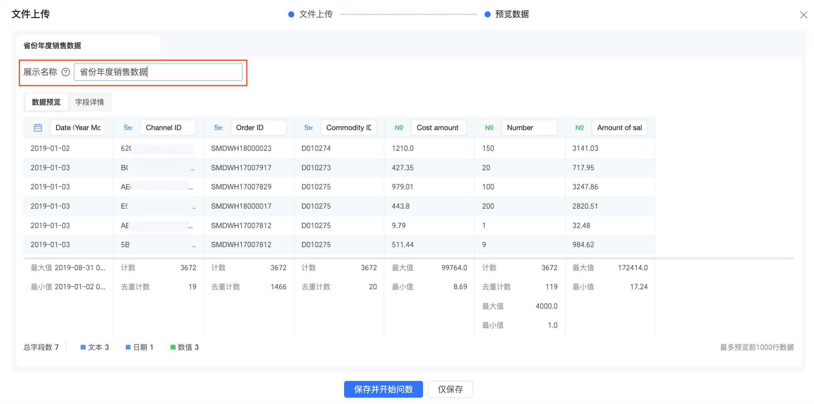
Task: Click the 文件上传 step indicator dot
Action: click(x=291, y=14)
